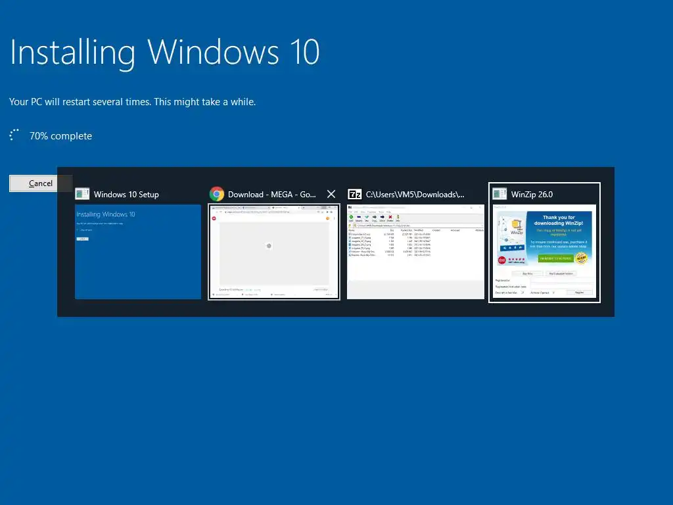
Task: Click the 'Download - MEGA - Go...' title text
Action: pos(271,195)
